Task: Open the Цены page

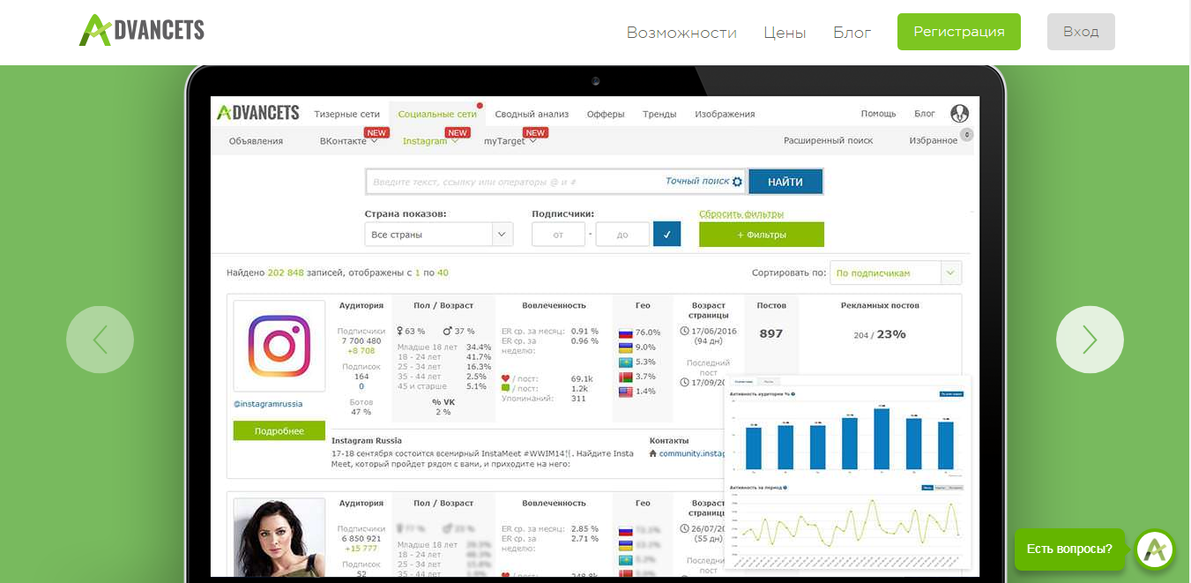Action: click(785, 33)
